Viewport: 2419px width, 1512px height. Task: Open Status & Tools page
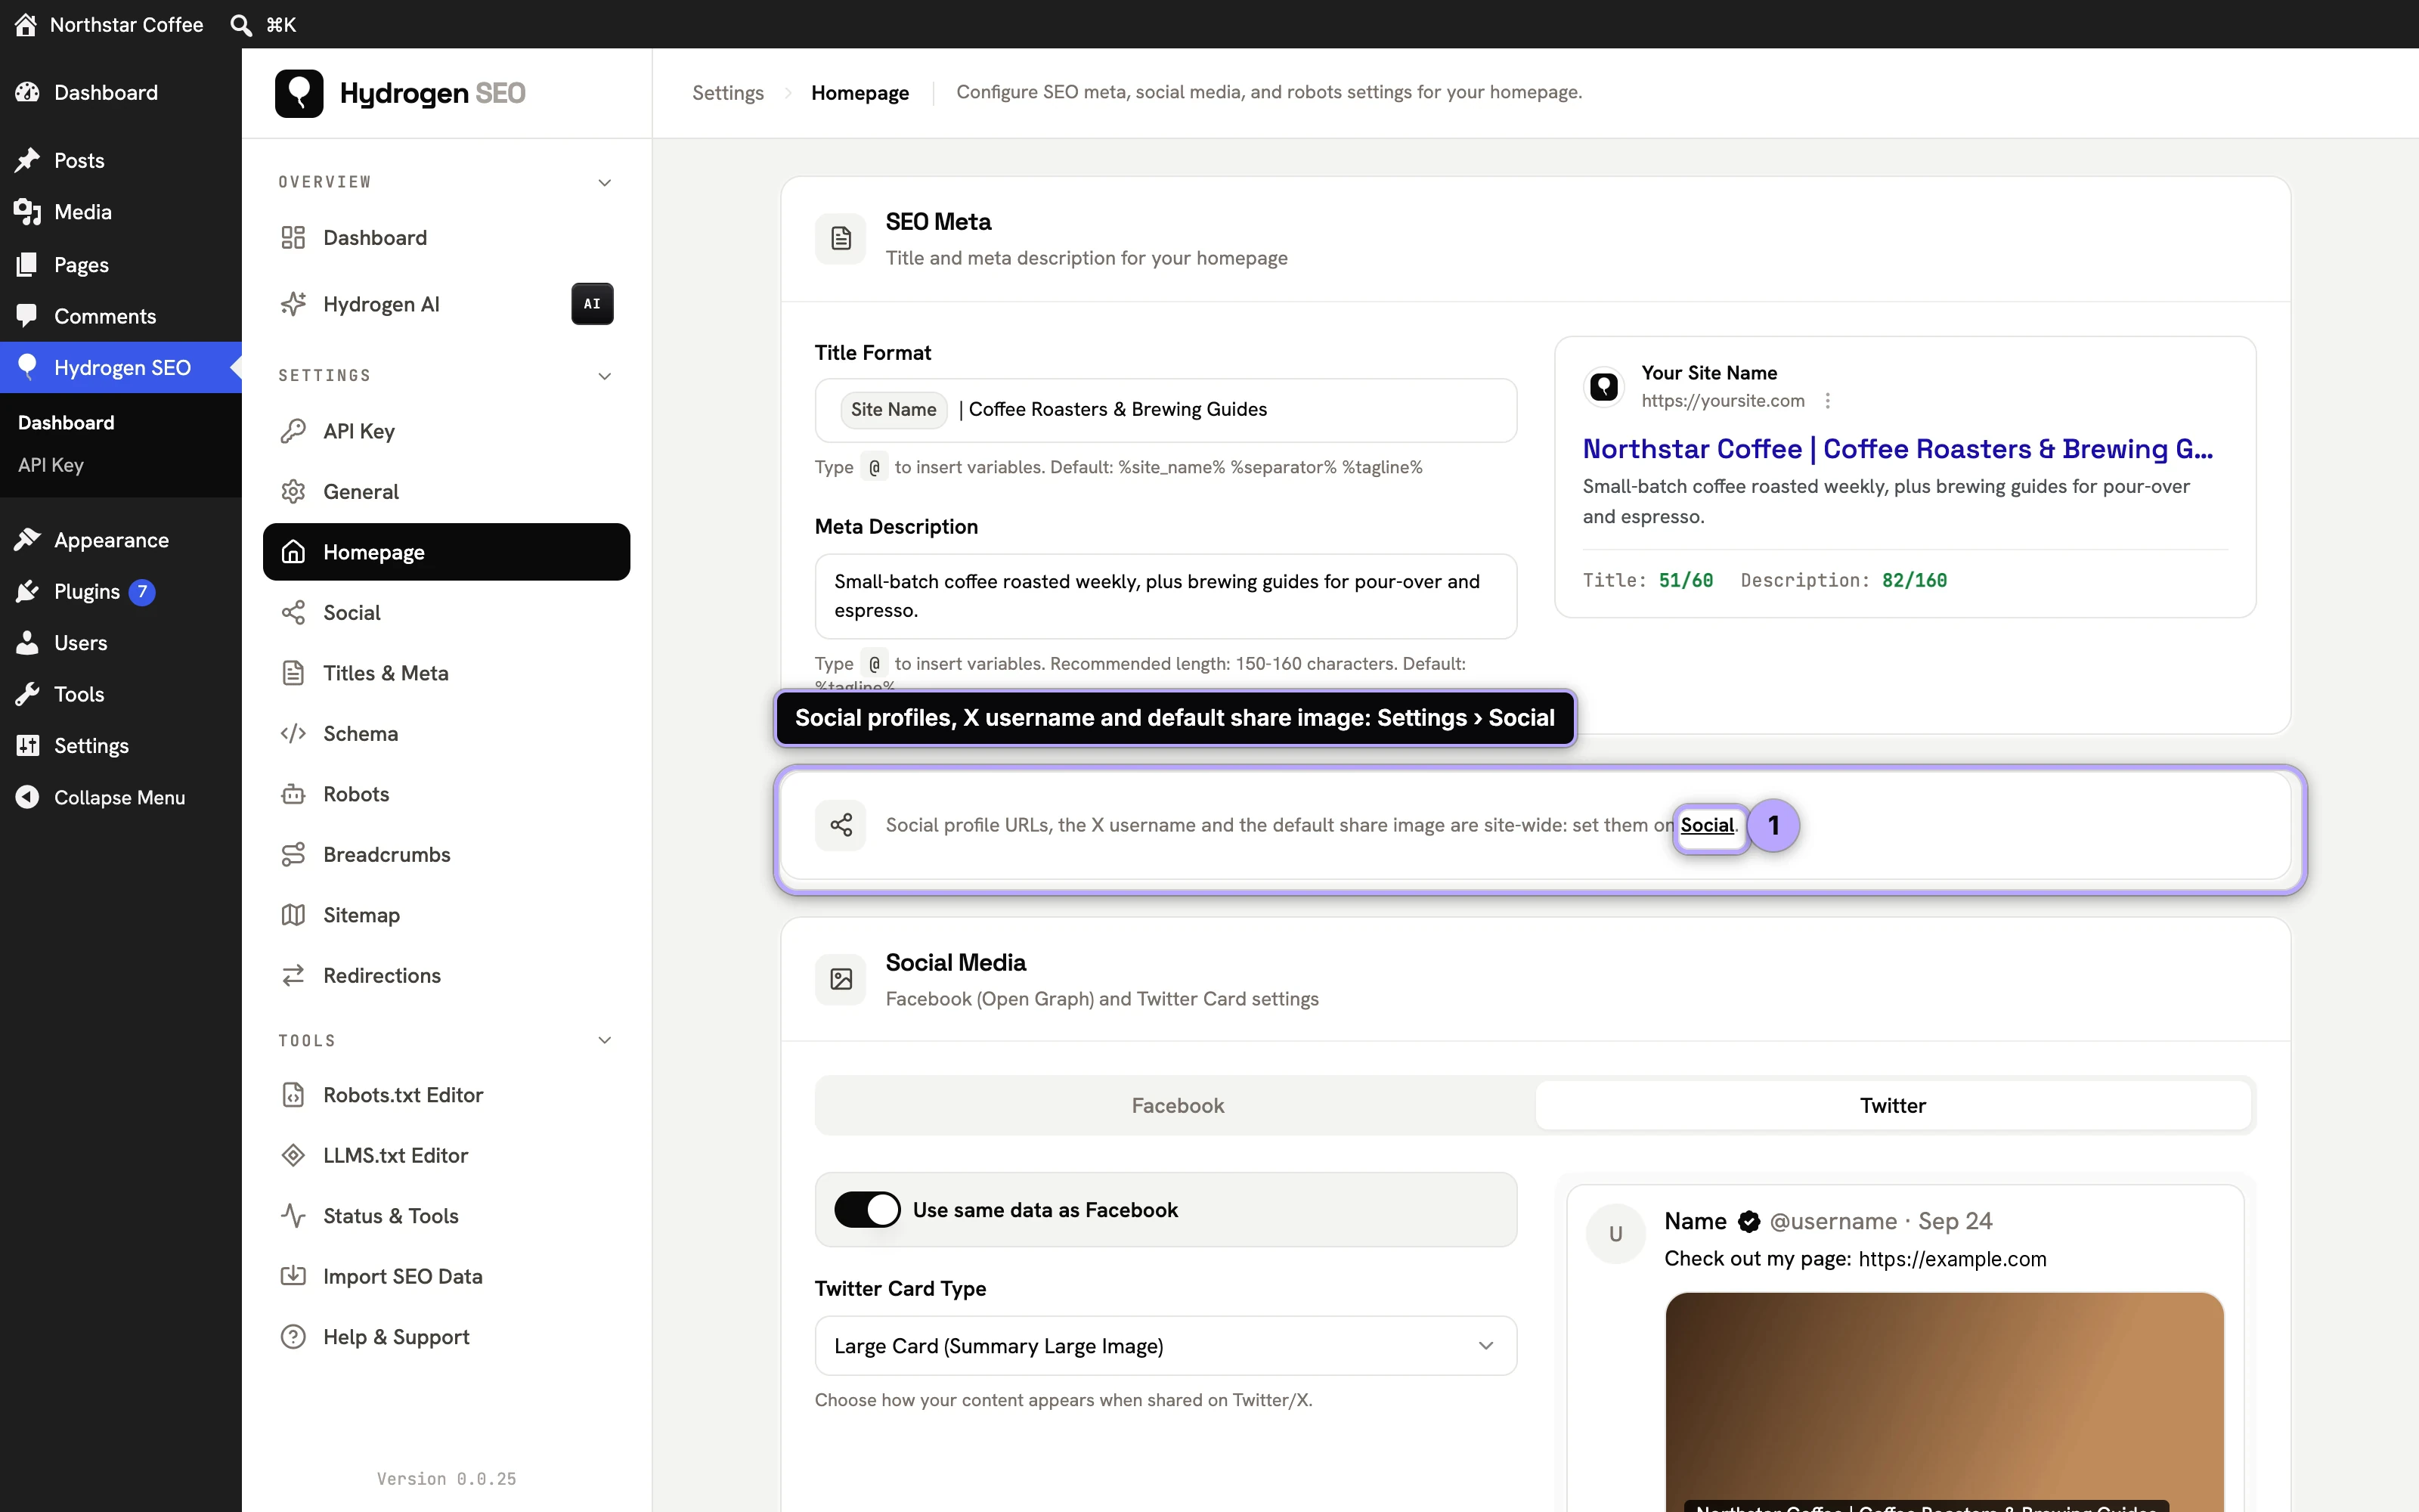pos(446,1216)
